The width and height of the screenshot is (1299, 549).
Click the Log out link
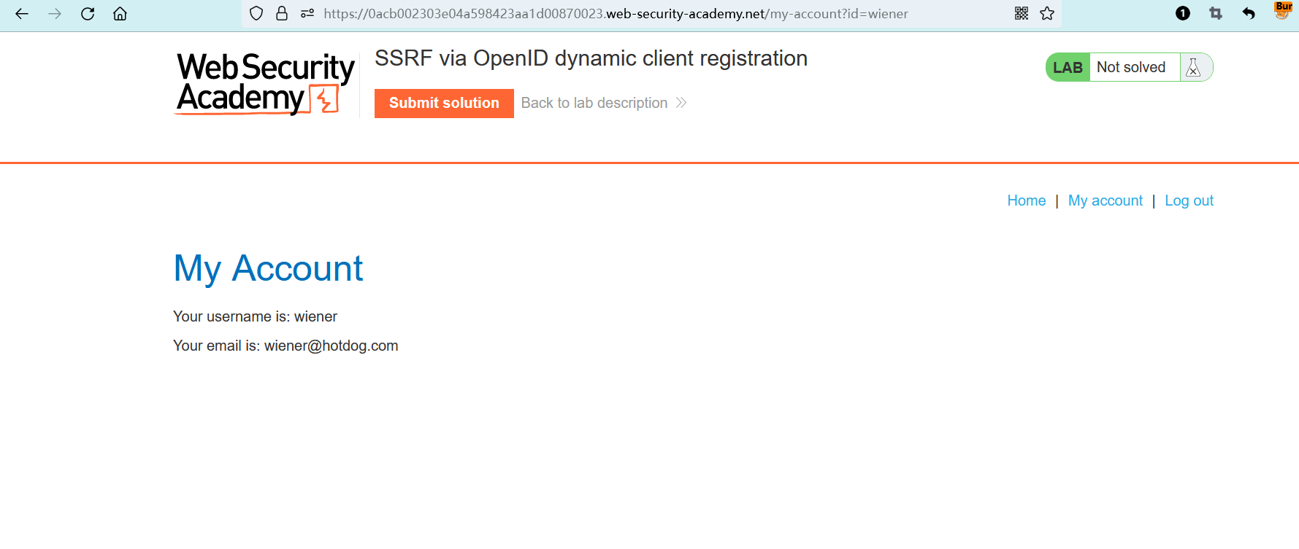[1189, 200]
